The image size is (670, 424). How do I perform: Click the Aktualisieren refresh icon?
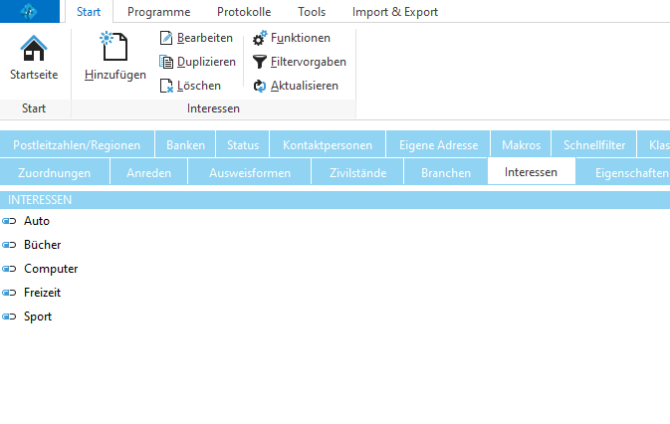pyautogui.click(x=260, y=86)
